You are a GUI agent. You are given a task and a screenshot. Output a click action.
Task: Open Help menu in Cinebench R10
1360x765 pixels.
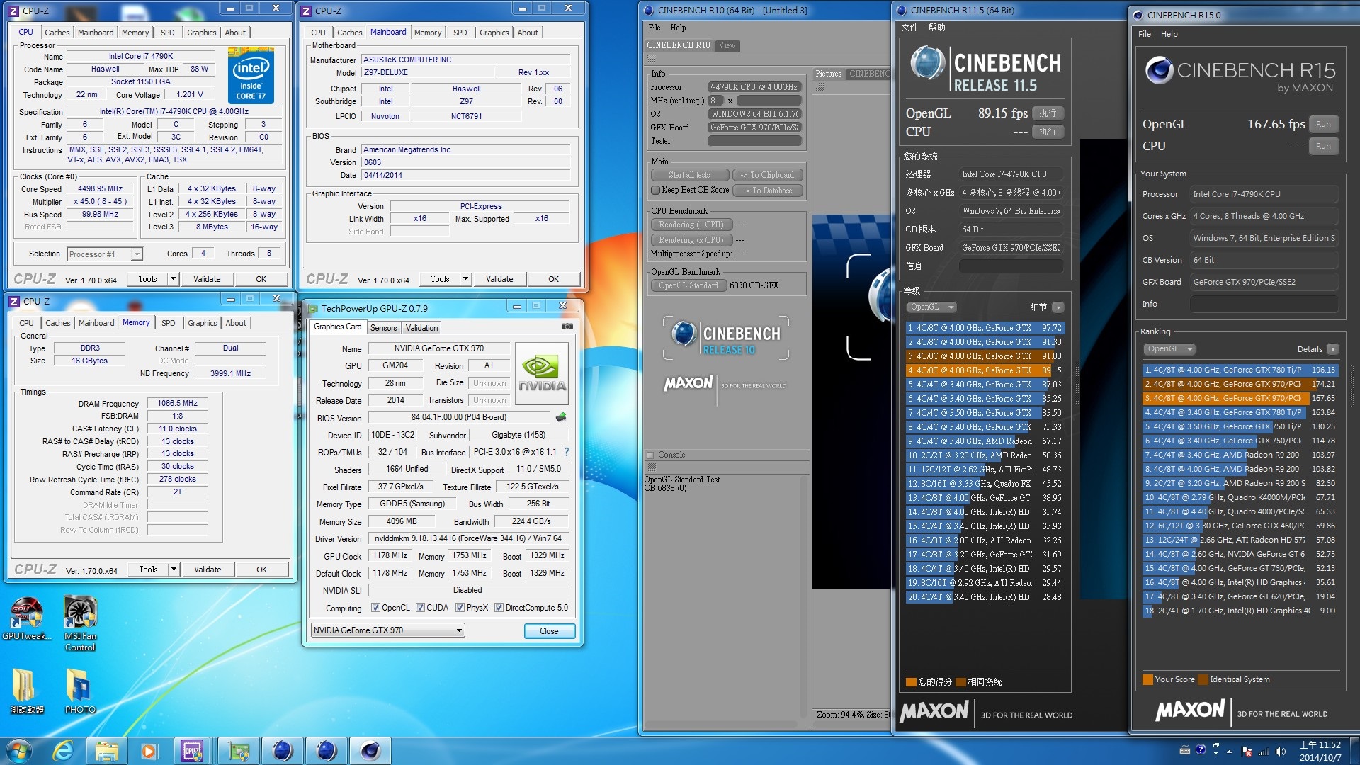(x=678, y=28)
